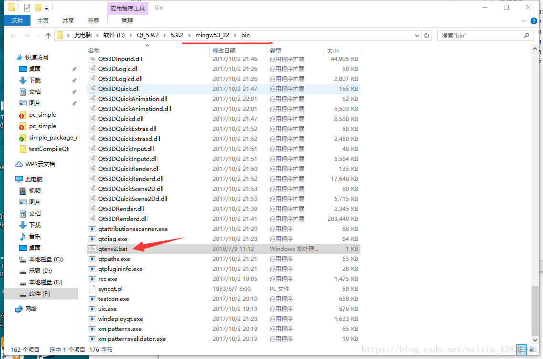This screenshot has width=543, height=359.
Task: Select the qtdiag.exe file icon
Action: tap(92, 239)
